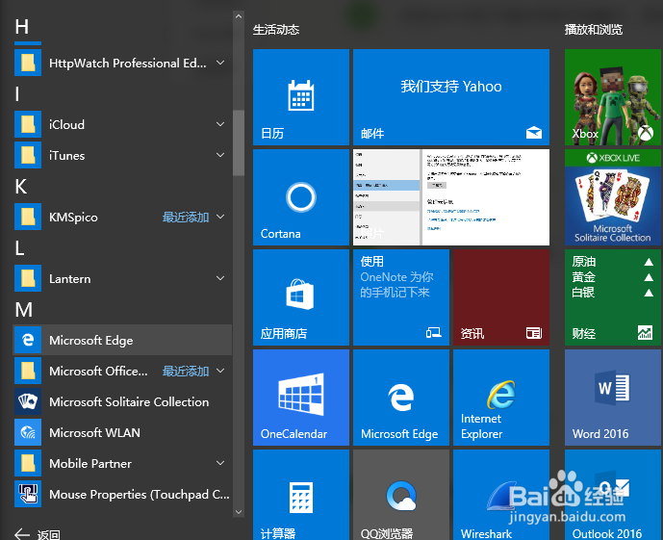Expand the Microsoft Office folder chevron
Viewport: 663px width, 540px height.
click(x=220, y=371)
